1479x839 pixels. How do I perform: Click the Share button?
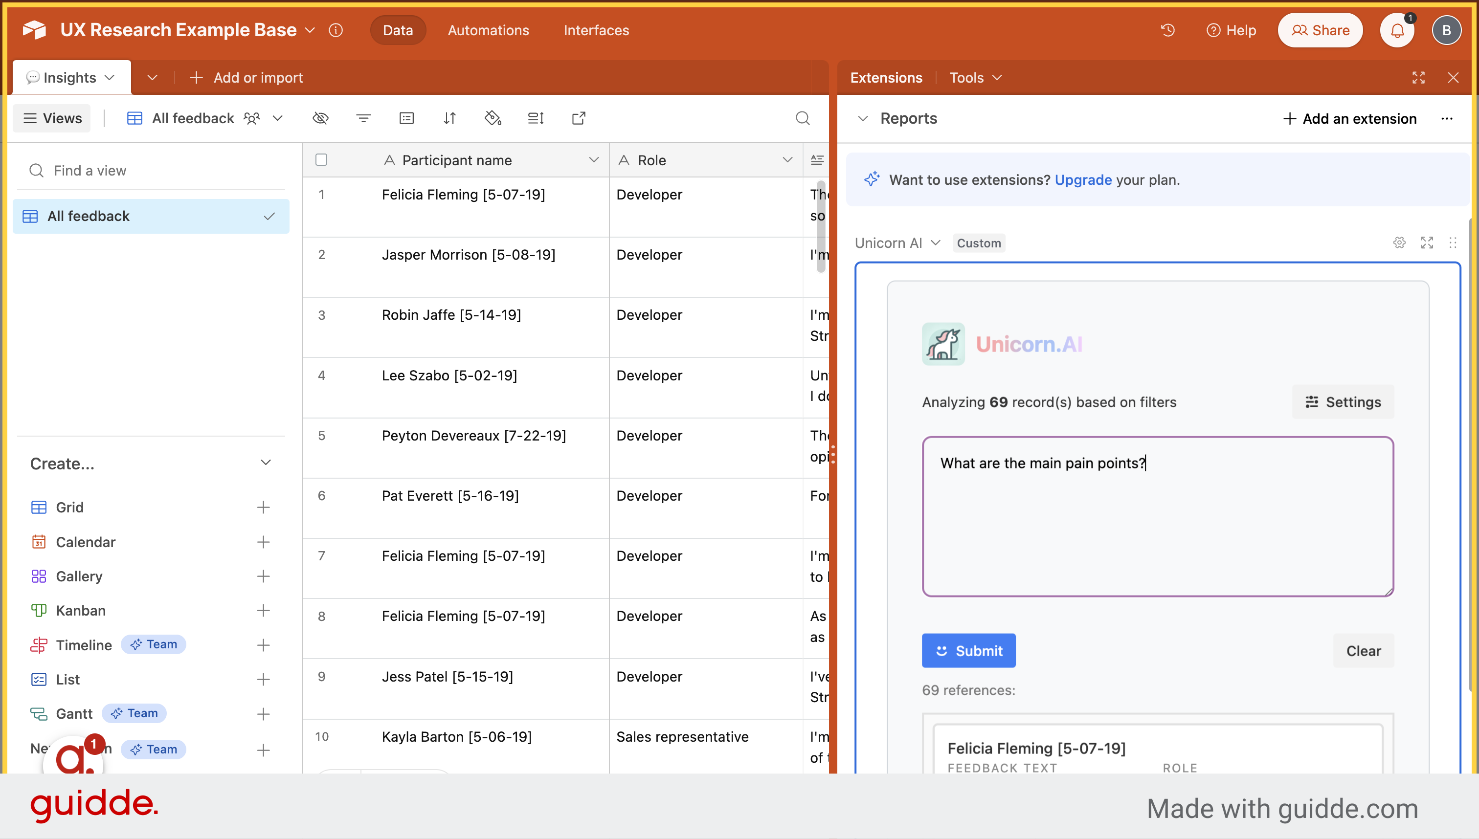coord(1320,30)
